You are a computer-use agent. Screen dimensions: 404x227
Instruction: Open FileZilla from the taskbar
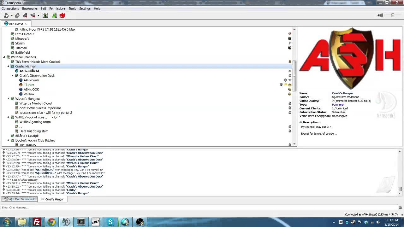click(x=37, y=222)
